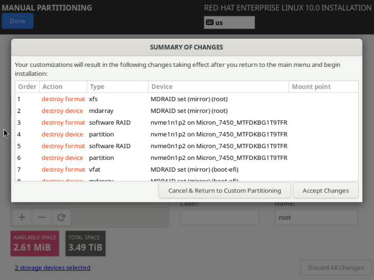374x280 pixels.
Task: Click Discard All Changes button
Action: (335, 267)
